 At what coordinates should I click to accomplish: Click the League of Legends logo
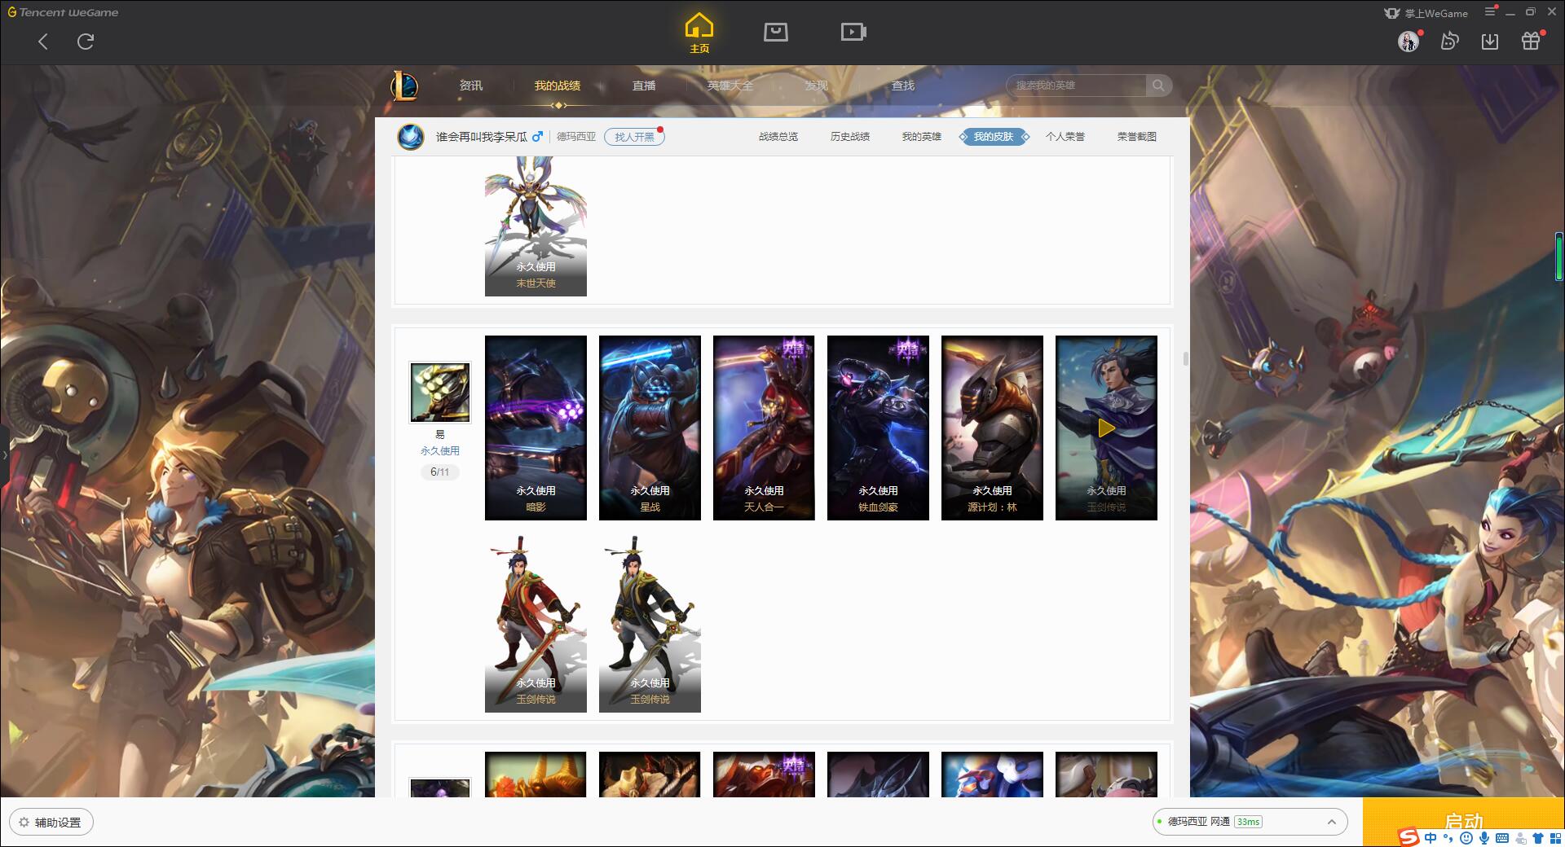(x=405, y=86)
